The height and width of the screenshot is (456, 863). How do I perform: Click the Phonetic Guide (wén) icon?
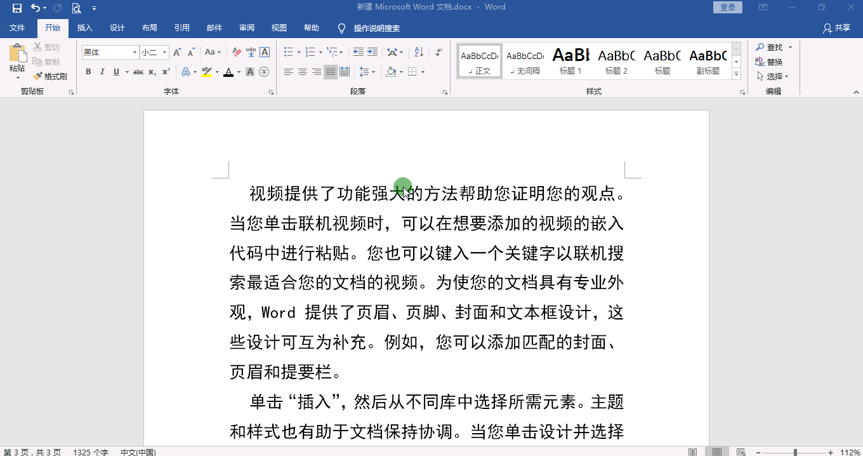(251, 52)
